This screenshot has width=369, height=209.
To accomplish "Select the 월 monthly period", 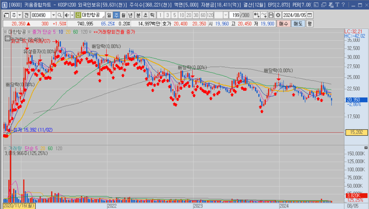I will (x=123, y=15).
